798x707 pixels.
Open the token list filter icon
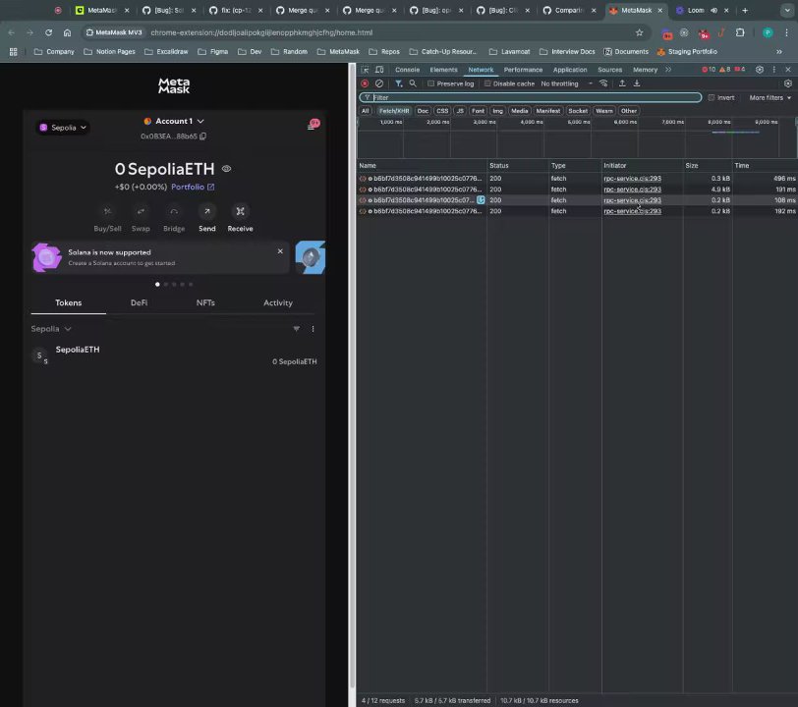(296, 329)
